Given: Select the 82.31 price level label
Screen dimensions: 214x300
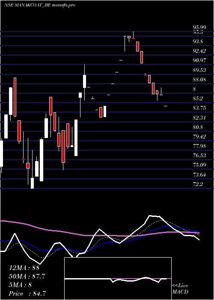Looking at the screenshot, I should click(x=200, y=118).
